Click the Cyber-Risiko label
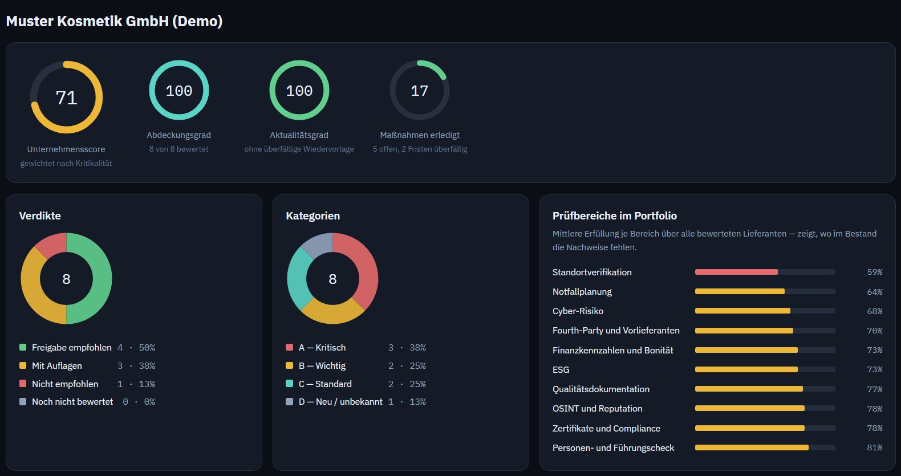 (x=578, y=311)
